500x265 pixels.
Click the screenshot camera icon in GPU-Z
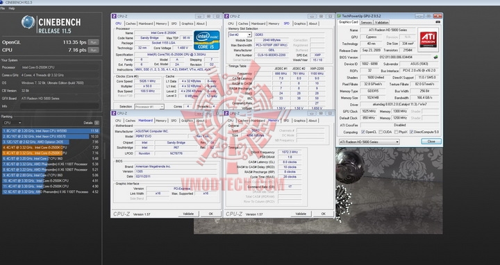tap(437, 22)
